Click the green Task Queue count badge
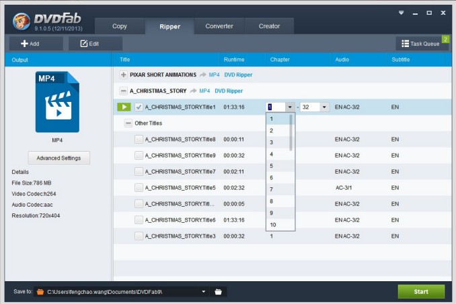 point(445,39)
